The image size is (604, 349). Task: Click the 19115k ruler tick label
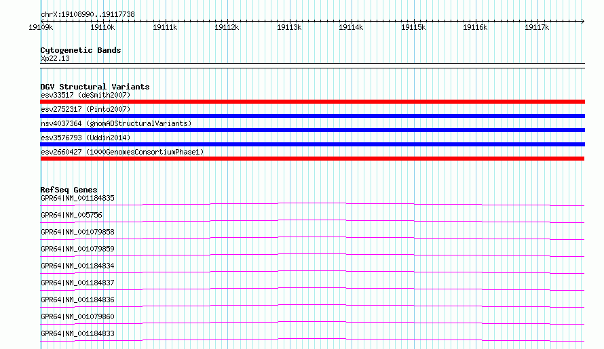(413, 27)
